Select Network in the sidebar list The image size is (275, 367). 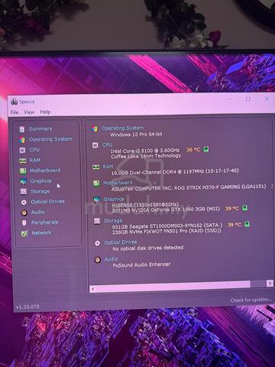pyautogui.click(x=41, y=232)
